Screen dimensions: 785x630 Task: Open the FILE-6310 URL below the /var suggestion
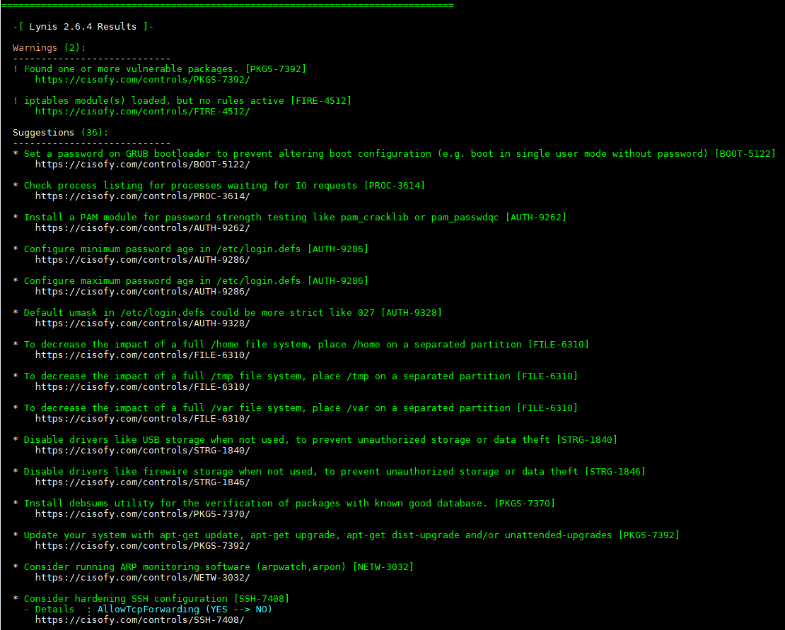(x=143, y=419)
